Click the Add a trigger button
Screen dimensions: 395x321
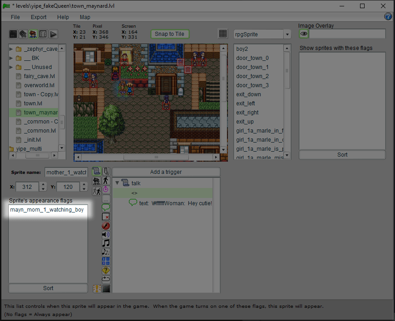tap(166, 172)
